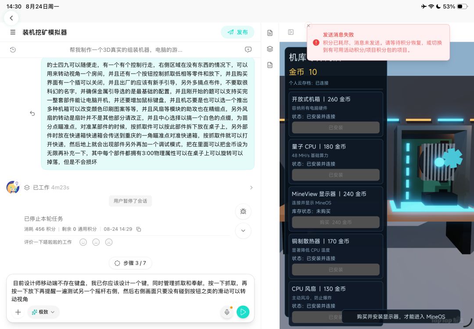Screen dimensions: 474x329
Task: Tap the Wi-Fi status icon
Action: tap(431, 6)
